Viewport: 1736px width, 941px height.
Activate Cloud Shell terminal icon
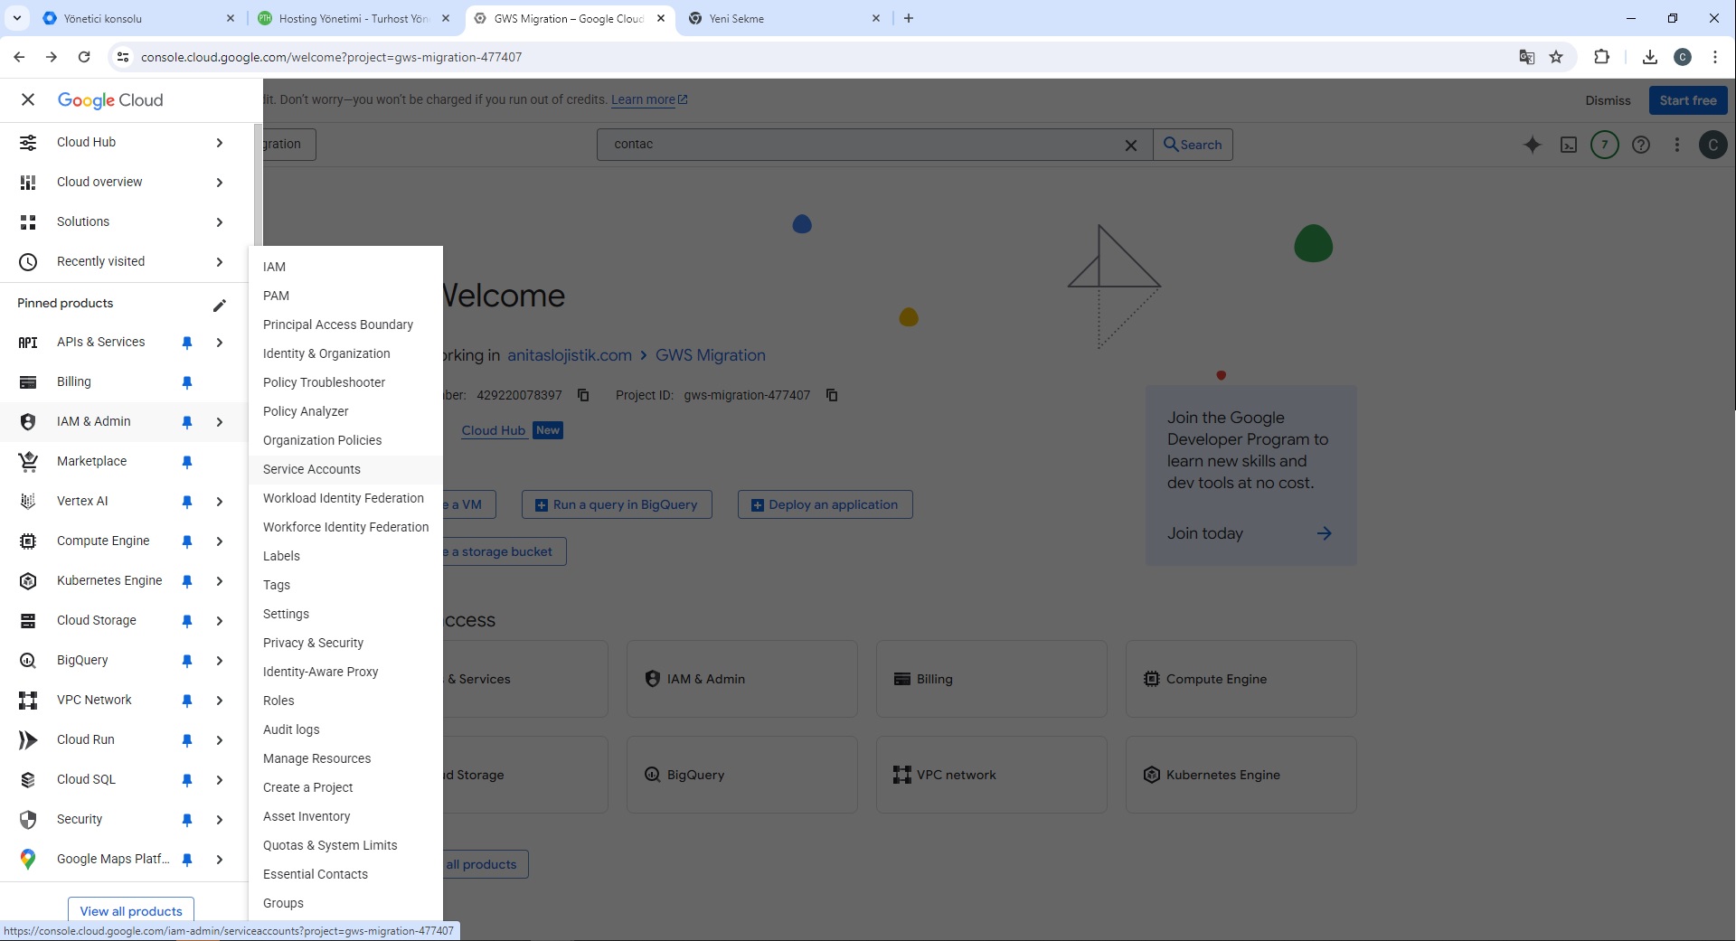[x=1569, y=145]
